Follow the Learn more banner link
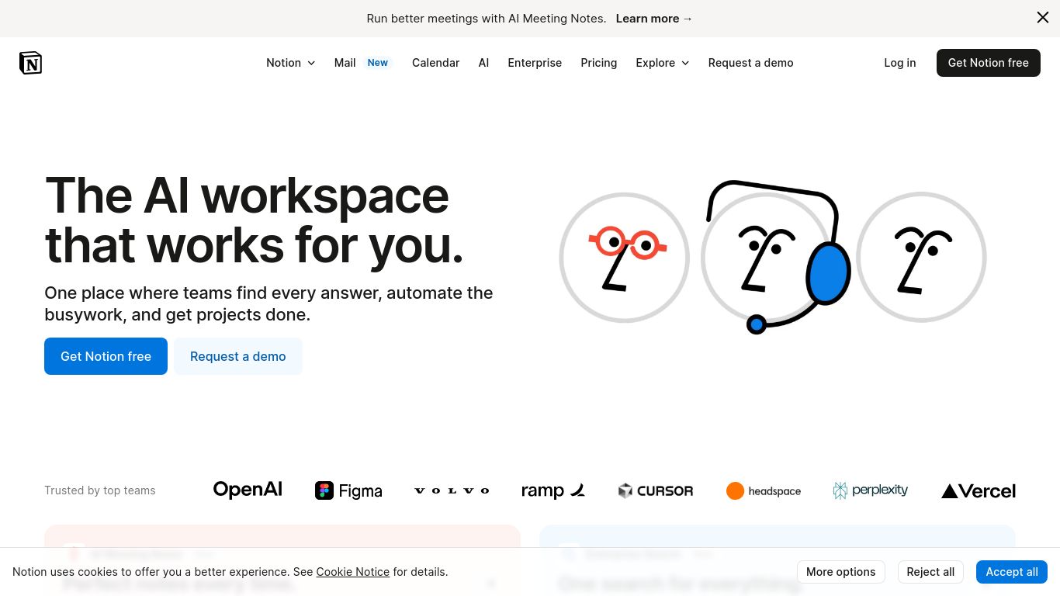The height and width of the screenshot is (596, 1060). pyautogui.click(x=654, y=19)
